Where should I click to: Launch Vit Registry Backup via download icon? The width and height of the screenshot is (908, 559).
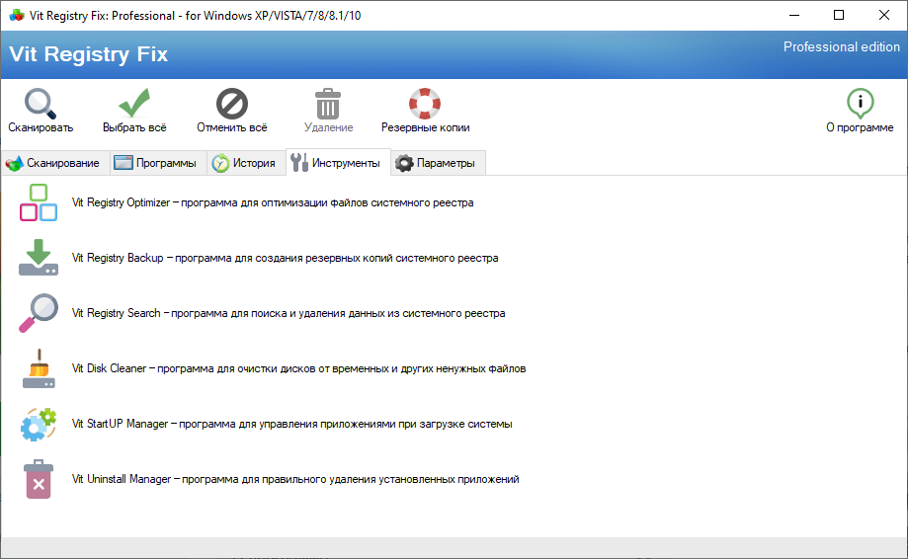point(39,258)
